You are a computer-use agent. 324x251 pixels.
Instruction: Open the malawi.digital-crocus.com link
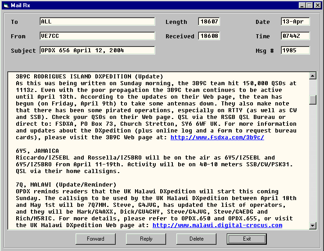[217, 225]
